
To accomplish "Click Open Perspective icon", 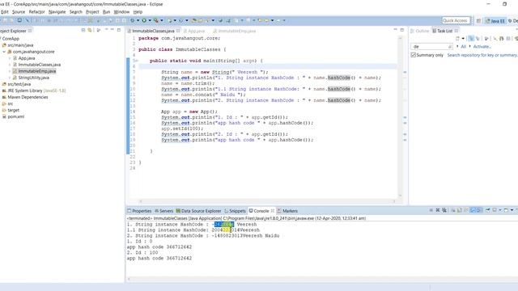I will click(x=478, y=21).
